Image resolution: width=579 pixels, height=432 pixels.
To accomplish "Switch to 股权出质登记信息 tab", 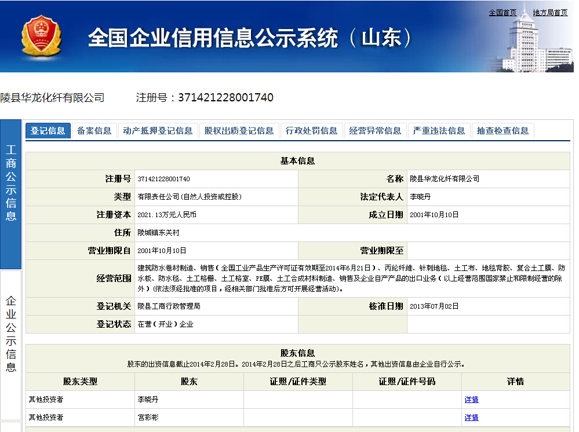I will coord(239,131).
